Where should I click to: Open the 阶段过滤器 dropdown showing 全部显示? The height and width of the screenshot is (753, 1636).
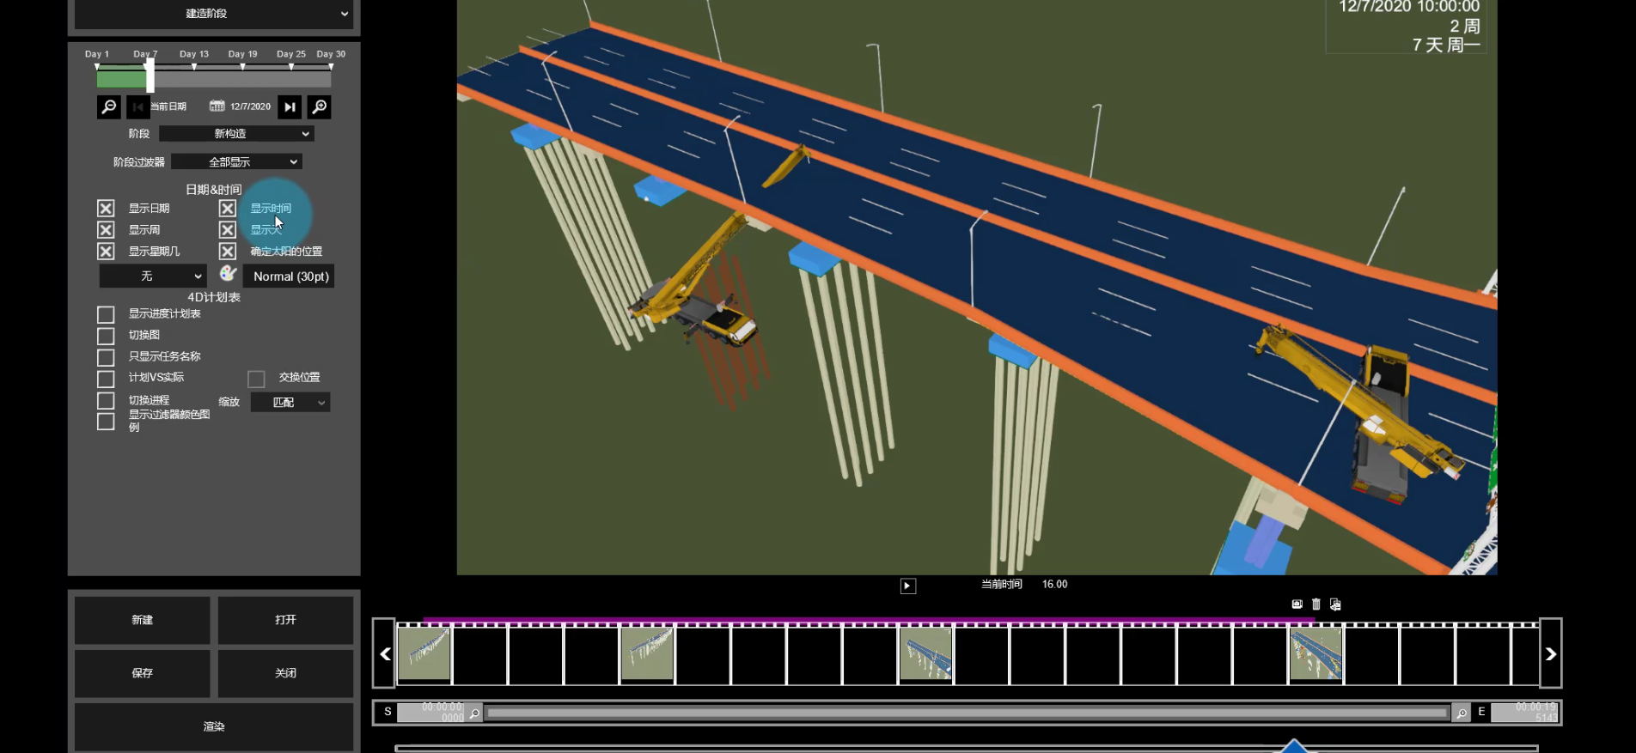click(x=236, y=162)
